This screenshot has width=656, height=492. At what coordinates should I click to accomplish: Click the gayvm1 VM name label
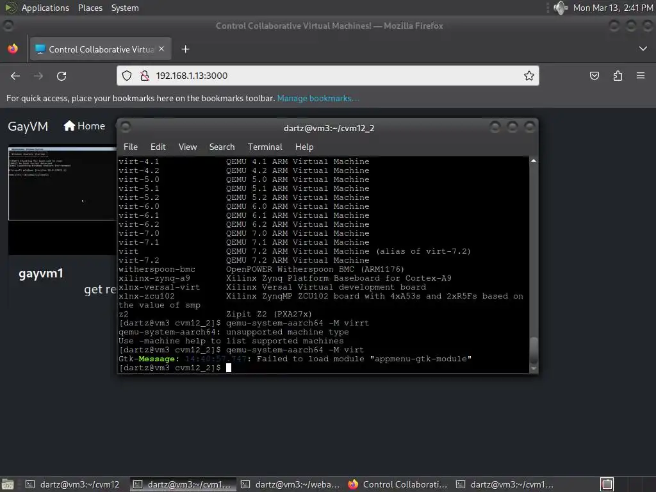point(41,274)
